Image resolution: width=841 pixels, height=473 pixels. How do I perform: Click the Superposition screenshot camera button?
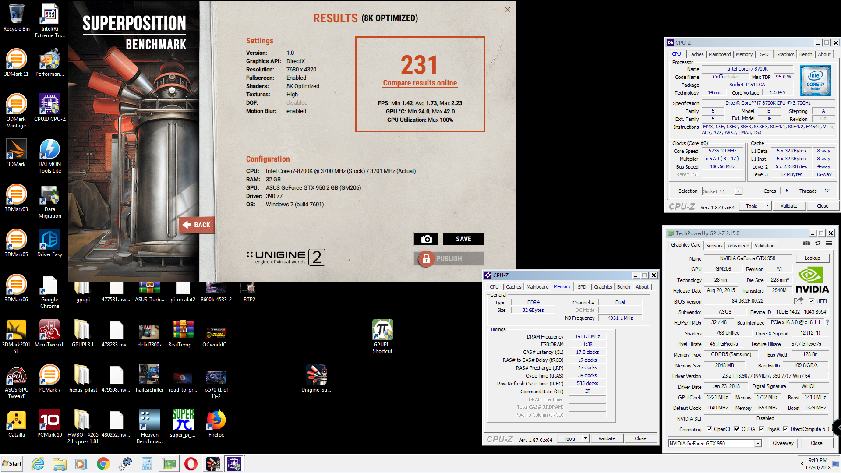(x=426, y=239)
